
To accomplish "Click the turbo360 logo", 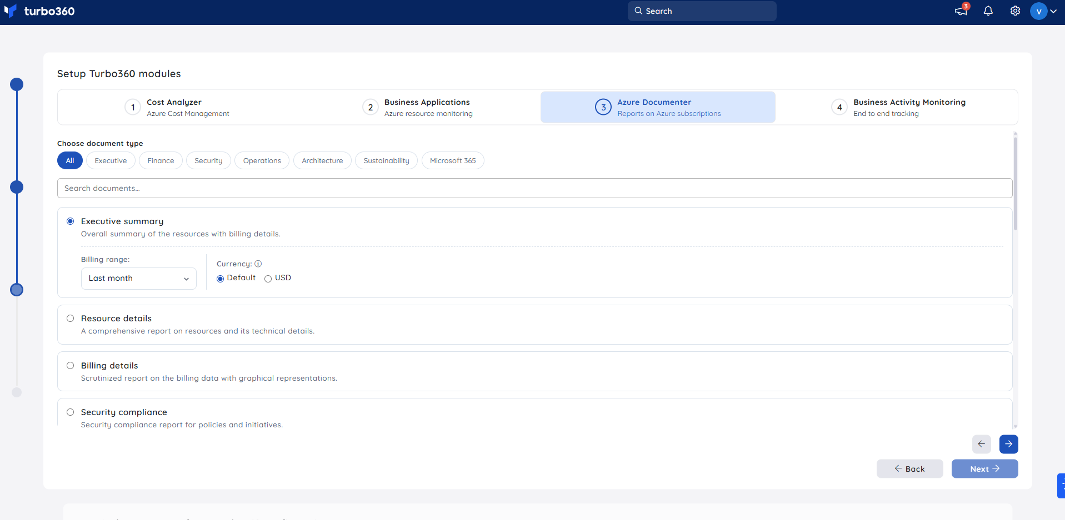I will [x=39, y=11].
